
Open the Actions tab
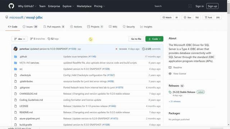point(76,27)
